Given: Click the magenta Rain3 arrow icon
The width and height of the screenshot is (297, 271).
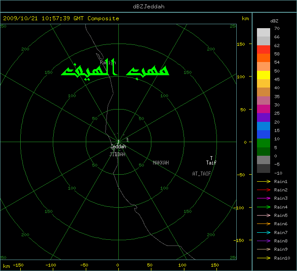Looking at the screenshot, I should tap(264, 198).
